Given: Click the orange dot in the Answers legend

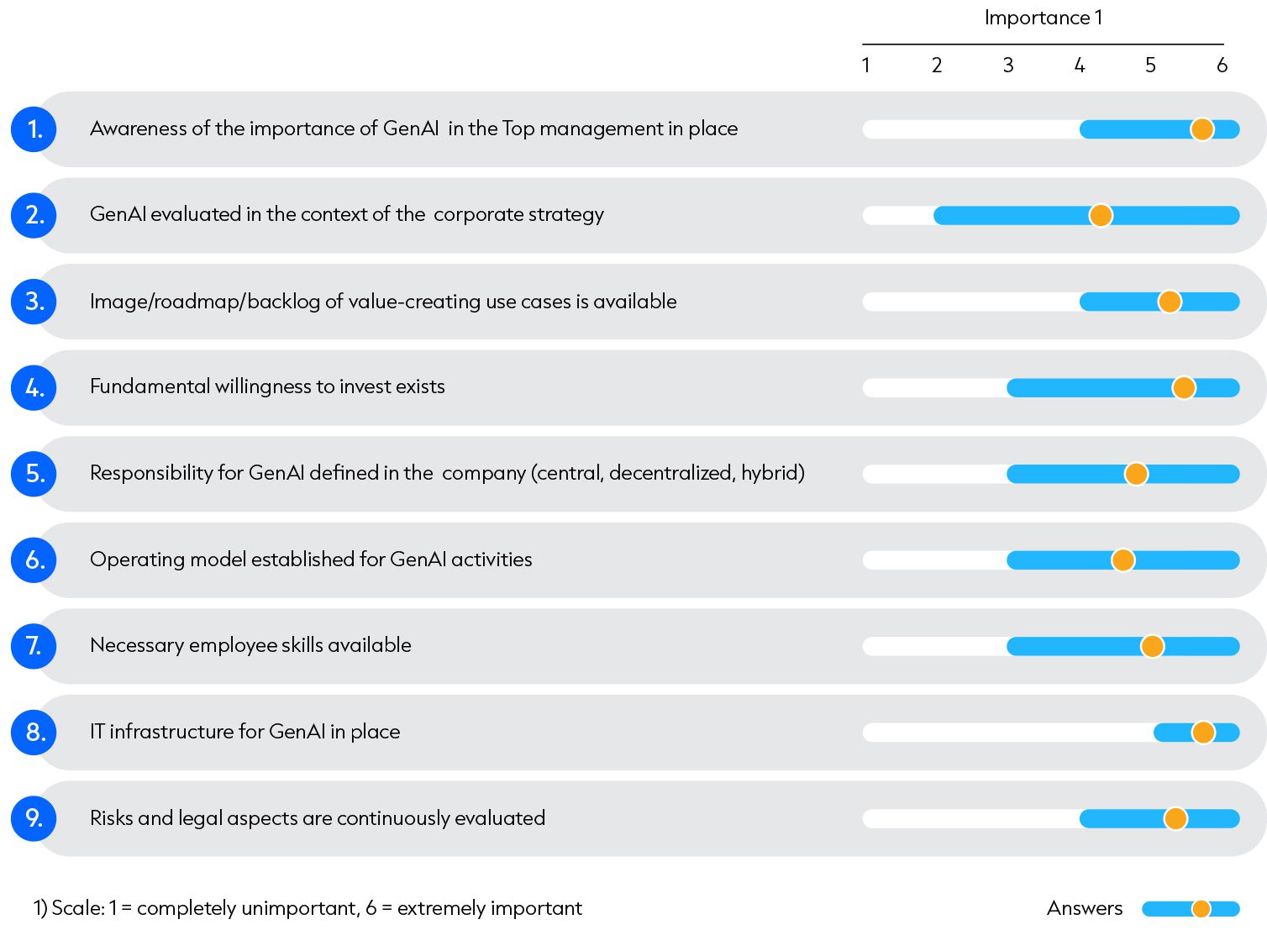Looking at the screenshot, I should tap(1201, 909).
